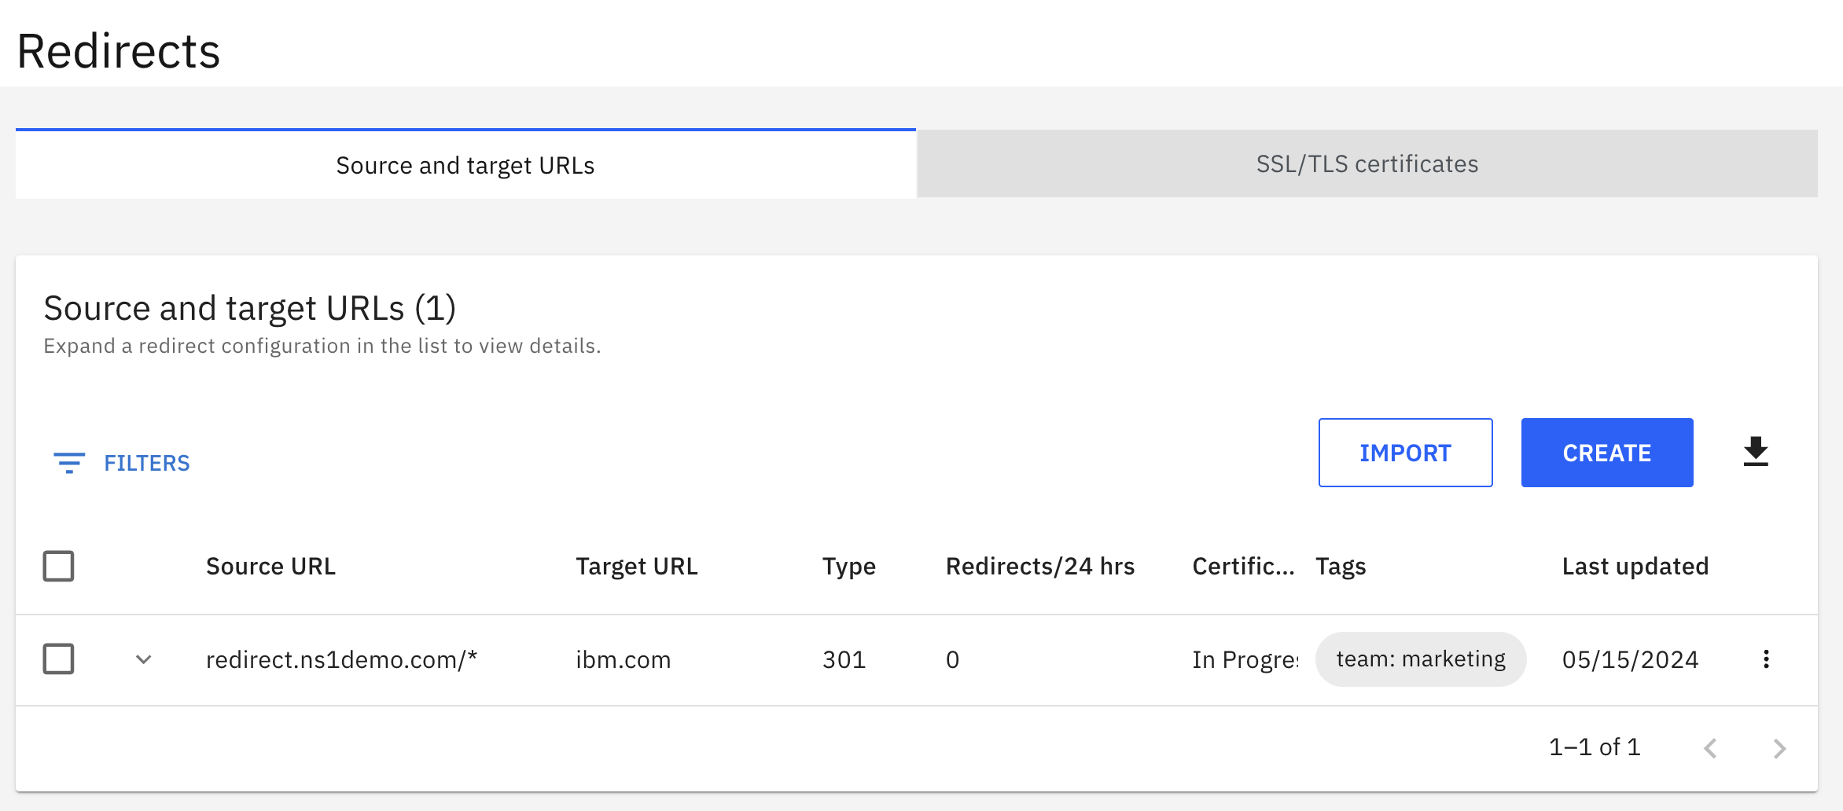Click the Redirects page heading

119,52
